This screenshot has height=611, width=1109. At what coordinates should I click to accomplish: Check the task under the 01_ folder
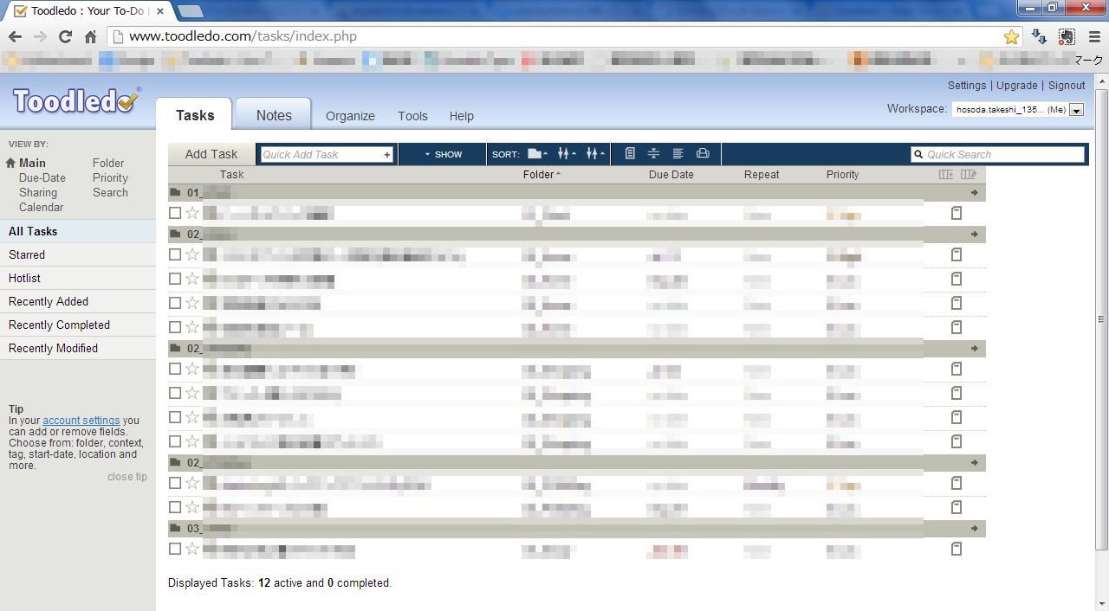tap(175, 213)
